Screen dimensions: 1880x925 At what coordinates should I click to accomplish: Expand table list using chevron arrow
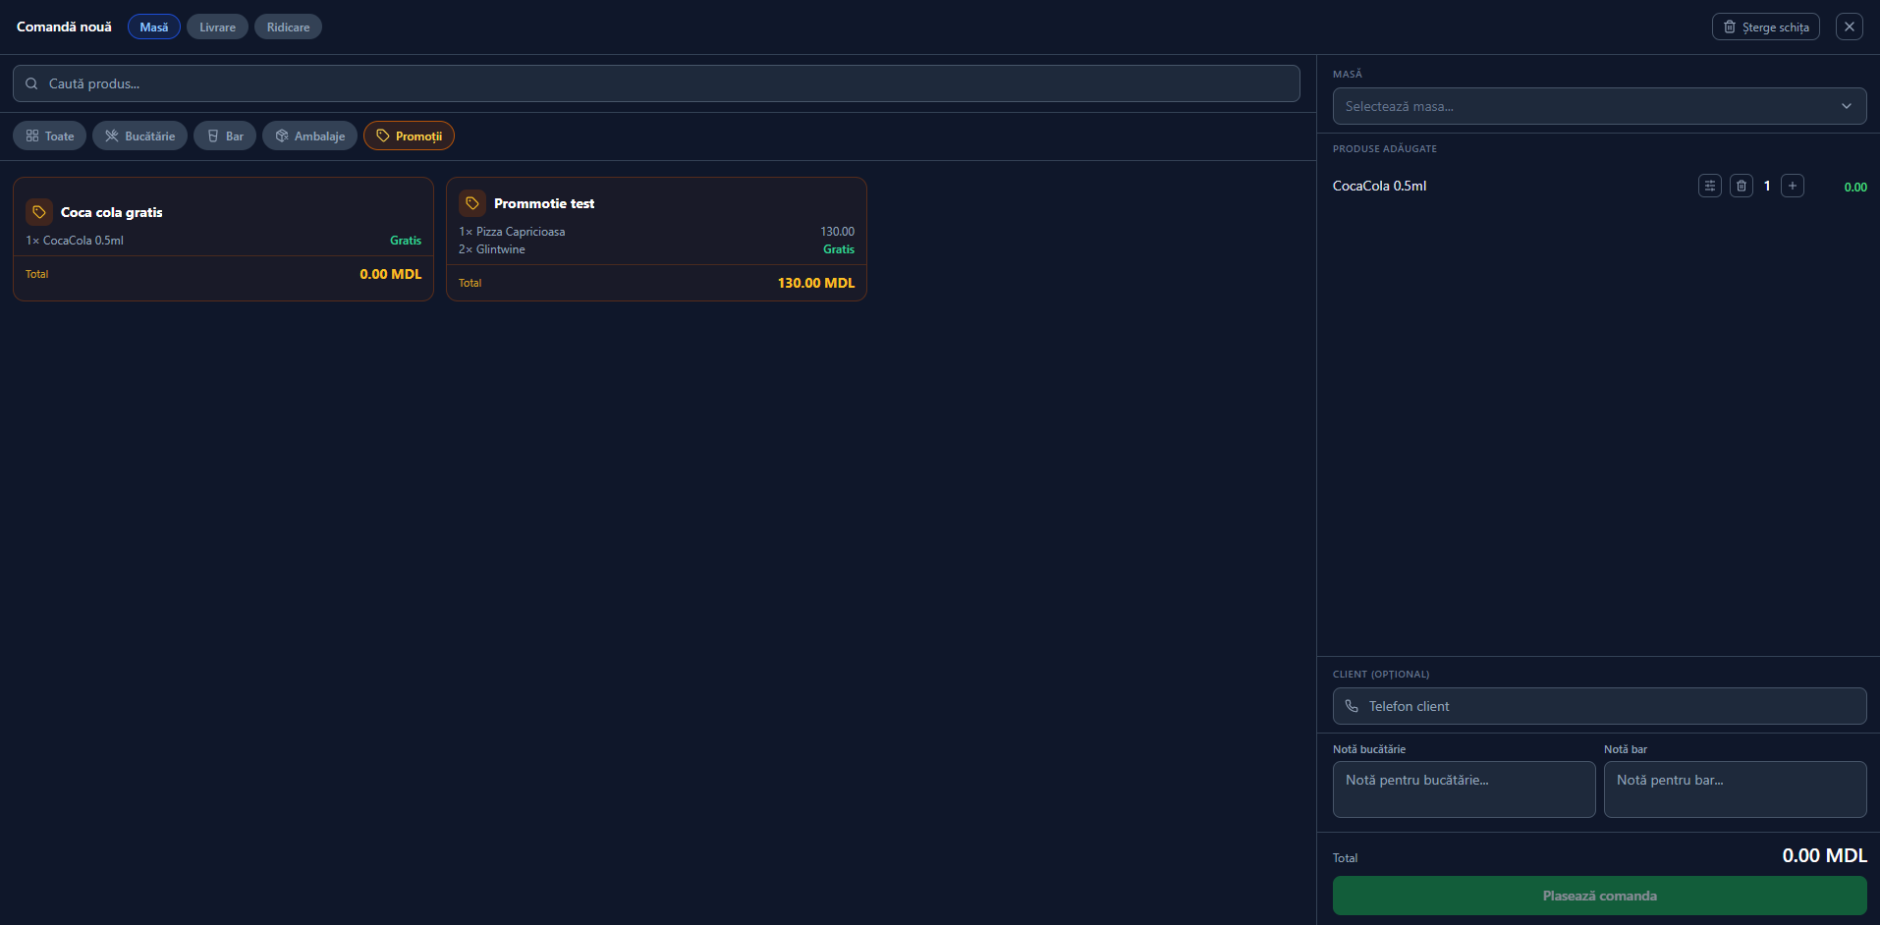click(1847, 106)
